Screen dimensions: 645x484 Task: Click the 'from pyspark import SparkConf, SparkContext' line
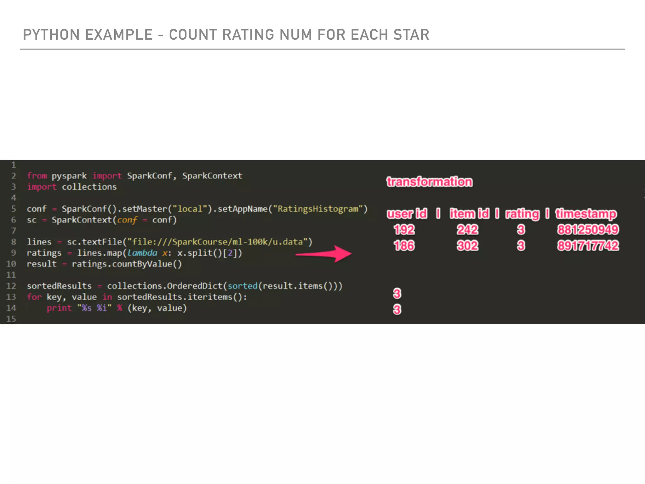pos(134,176)
